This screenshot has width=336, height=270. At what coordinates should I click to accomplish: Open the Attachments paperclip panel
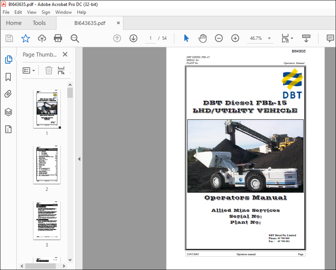8,94
